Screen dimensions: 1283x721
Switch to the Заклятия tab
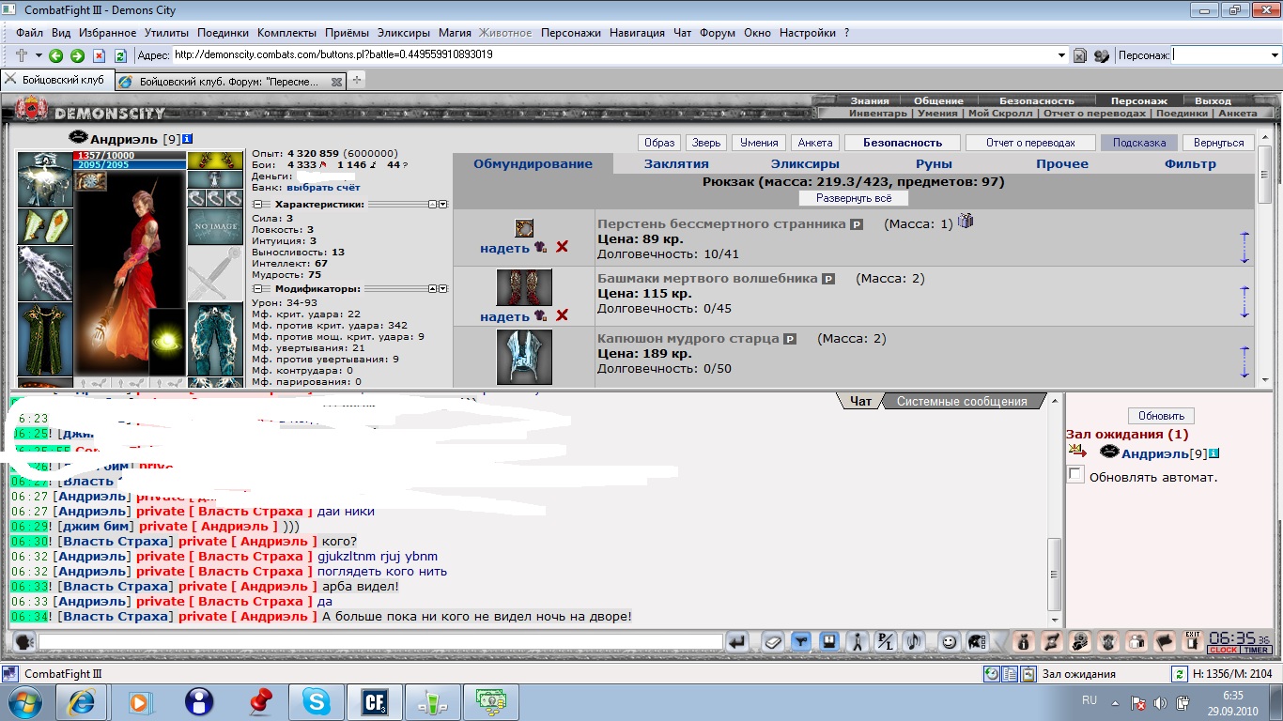[676, 163]
